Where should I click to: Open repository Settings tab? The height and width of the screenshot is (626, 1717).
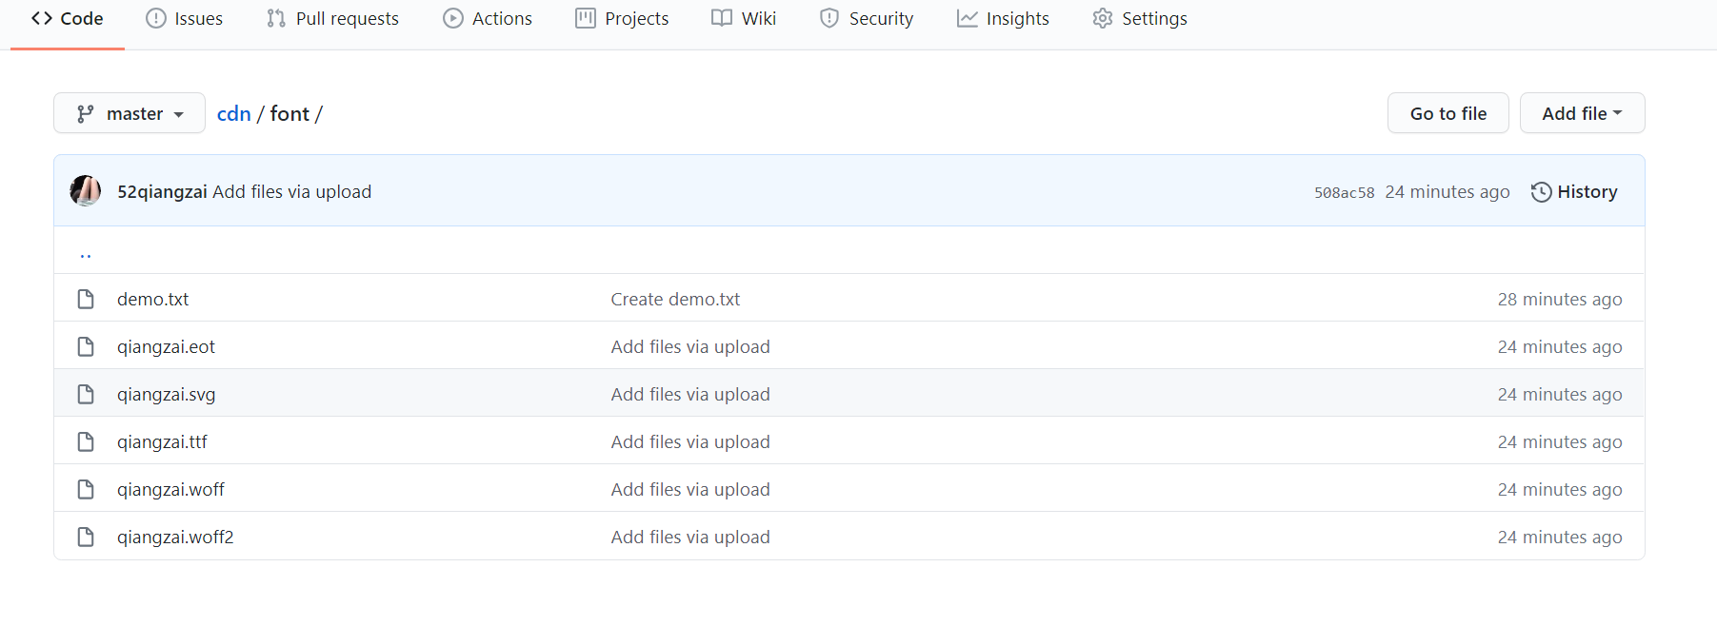(x=1140, y=19)
